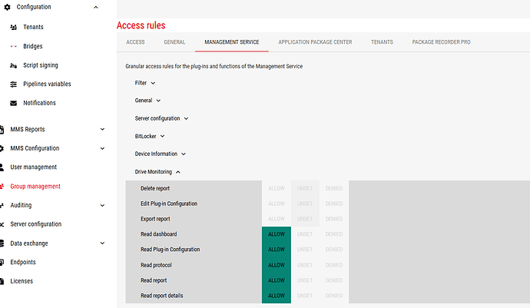Set Read dashboard to Denied
The width and height of the screenshot is (530, 308).
(333, 234)
